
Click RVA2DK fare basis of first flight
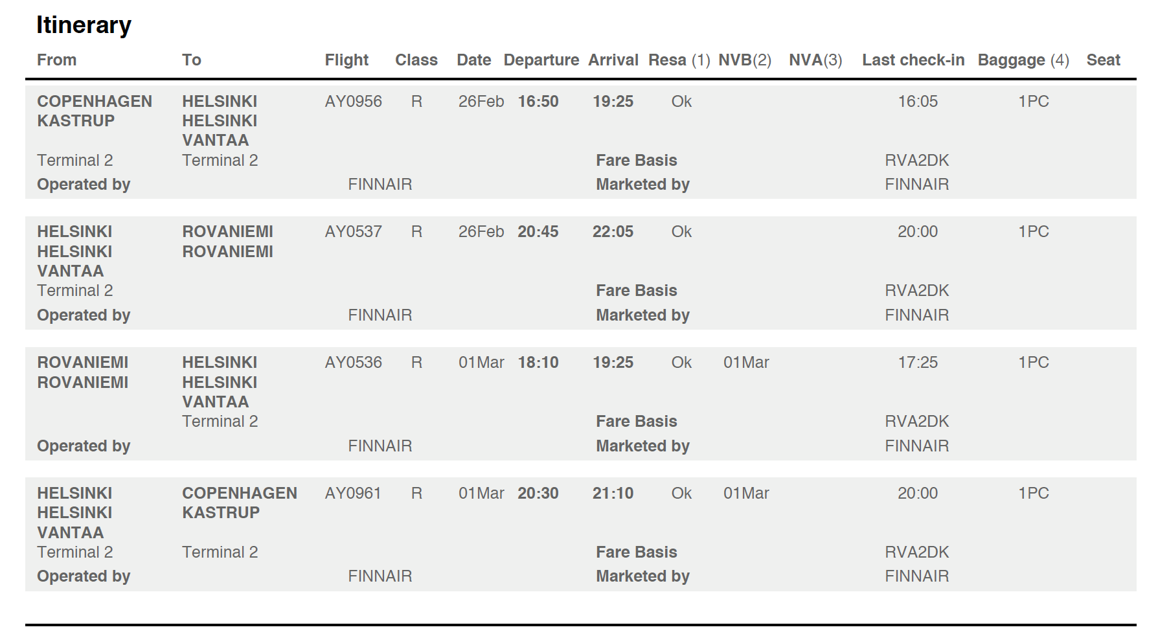(x=916, y=161)
